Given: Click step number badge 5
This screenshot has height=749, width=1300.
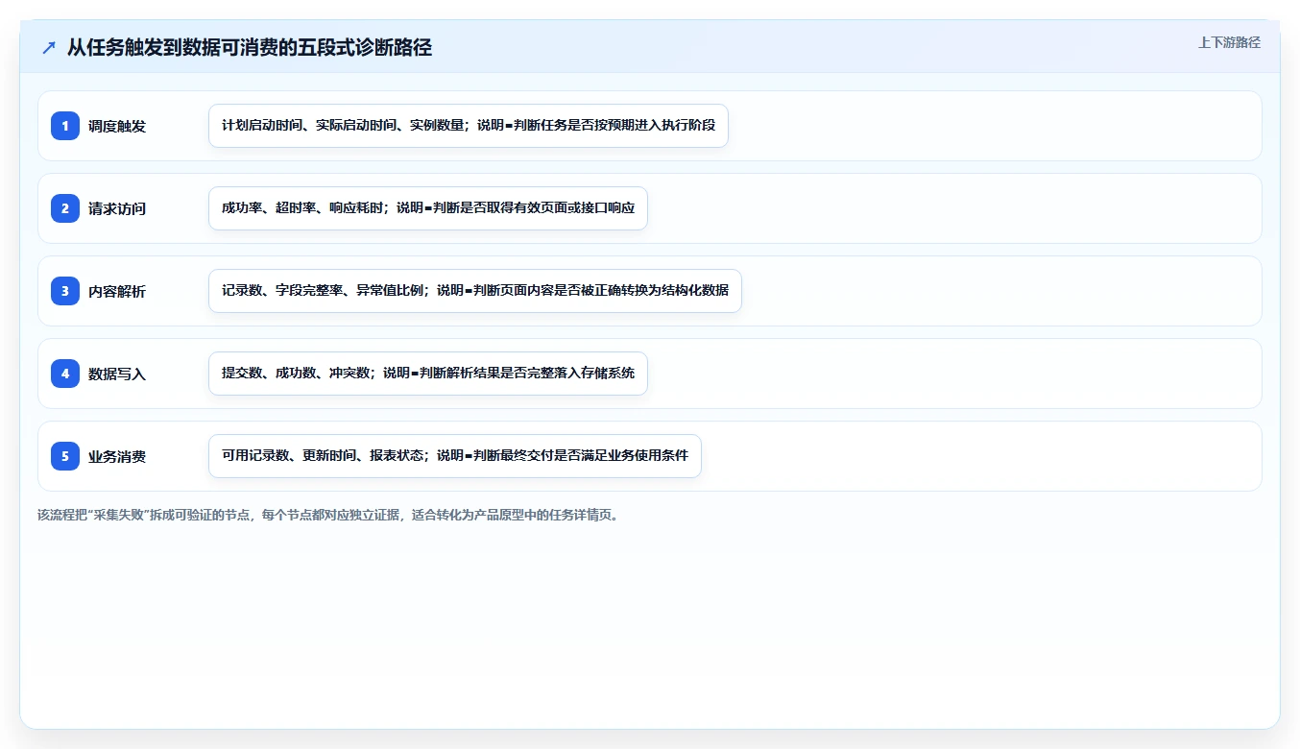Looking at the screenshot, I should click(65, 456).
